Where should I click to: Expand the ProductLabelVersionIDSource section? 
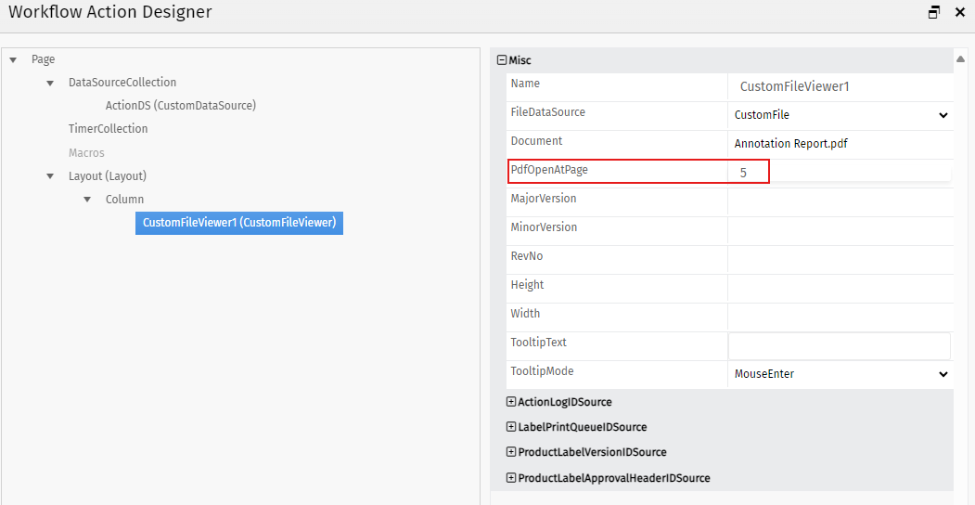coord(511,452)
